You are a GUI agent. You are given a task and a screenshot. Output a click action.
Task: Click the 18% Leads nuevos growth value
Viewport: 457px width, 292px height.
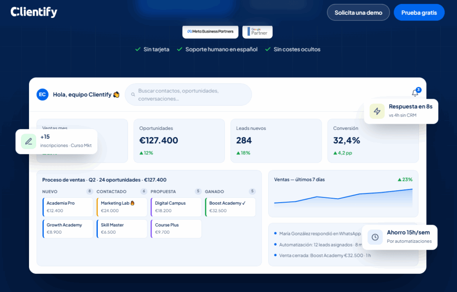point(243,153)
